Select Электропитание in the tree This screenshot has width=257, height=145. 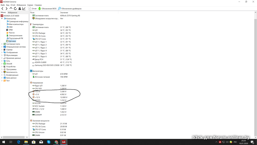pos(14,35)
